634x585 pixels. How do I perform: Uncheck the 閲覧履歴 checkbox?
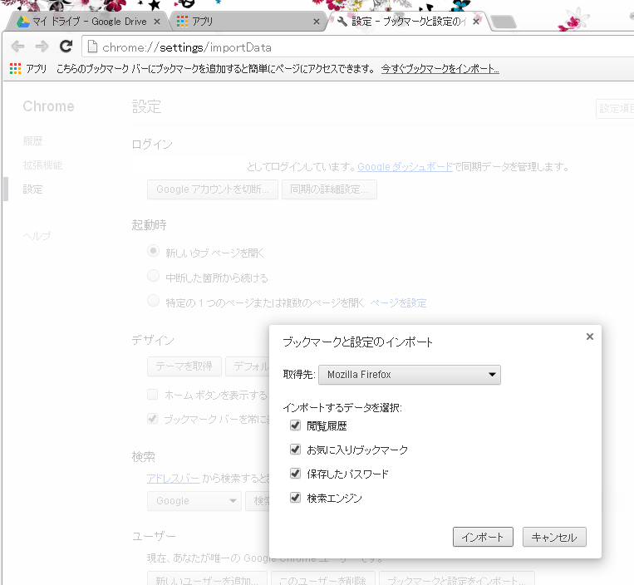(295, 425)
